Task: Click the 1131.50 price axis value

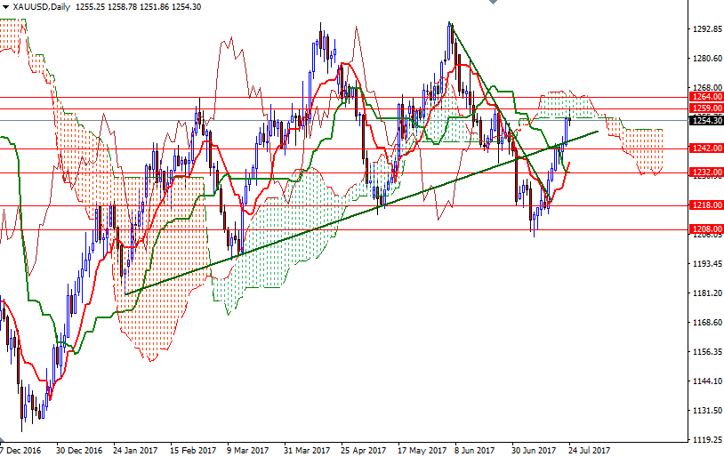Action: 707,411
